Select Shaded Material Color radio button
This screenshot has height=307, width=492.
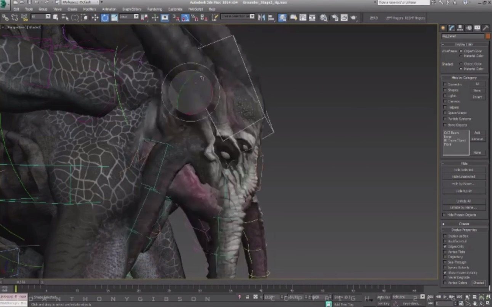coord(462,69)
